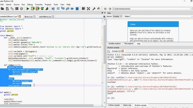Open the PYTHONPATH manager
Screen dimensions: 193x108
(99, 9)
